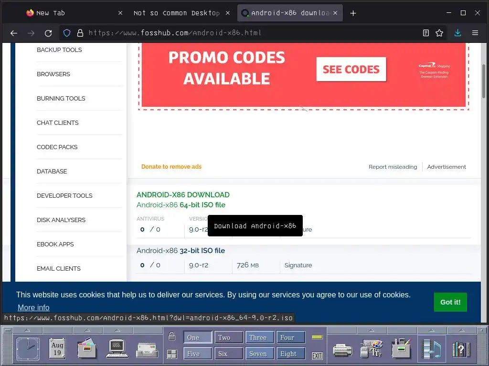This screenshot has width=489, height=366.
Task: Click Report misleading link
Action: (x=393, y=167)
